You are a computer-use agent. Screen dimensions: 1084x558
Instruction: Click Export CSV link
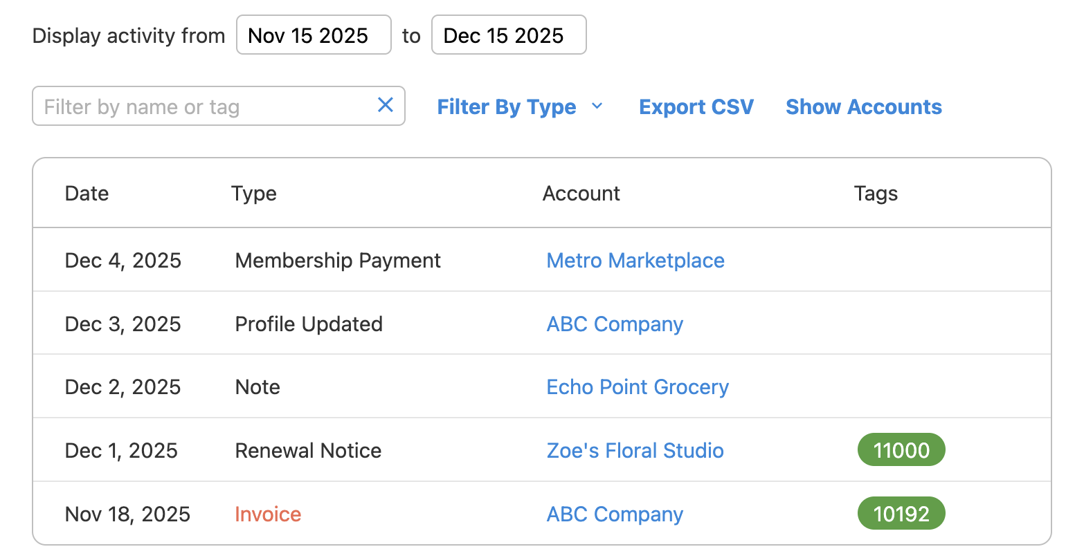tap(696, 107)
